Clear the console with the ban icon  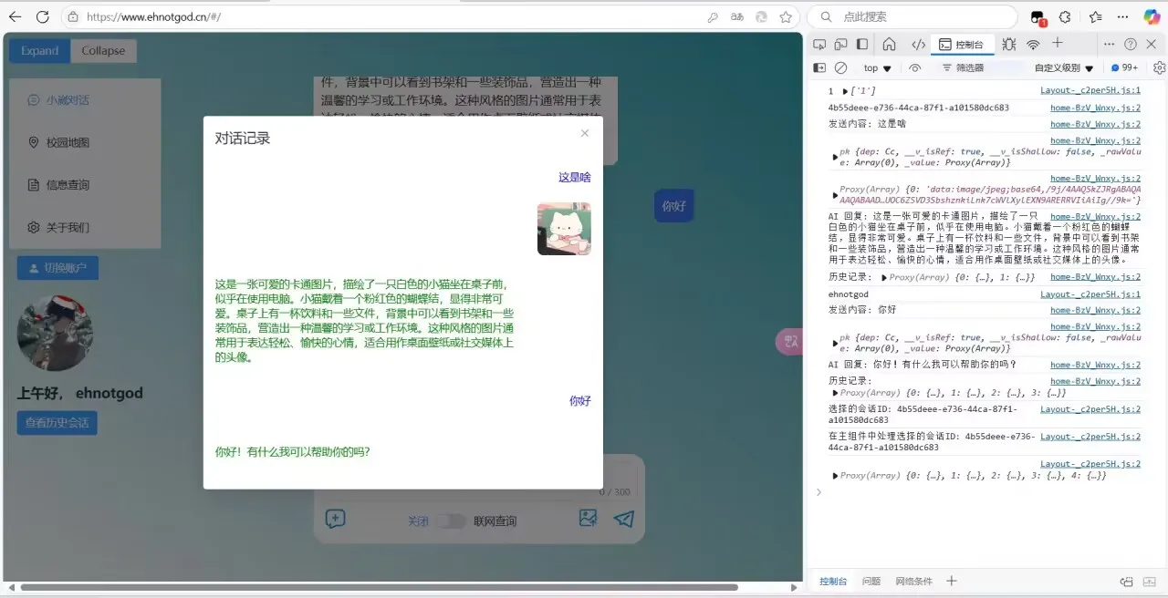click(841, 68)
